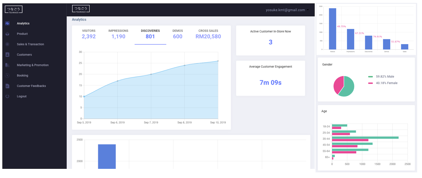The image size is (422, 178).
Task: Open the yosuke.kmt@gmail.com account dropdown
Action: point(287,10)
